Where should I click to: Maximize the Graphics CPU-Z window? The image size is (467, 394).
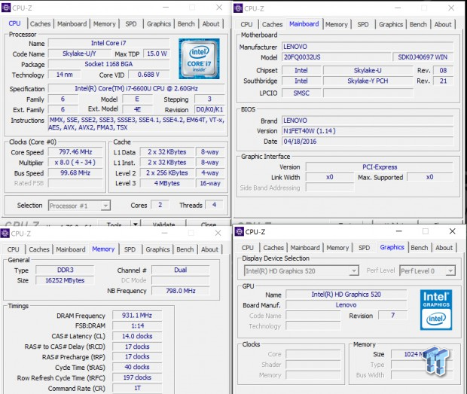pos(426,231)
